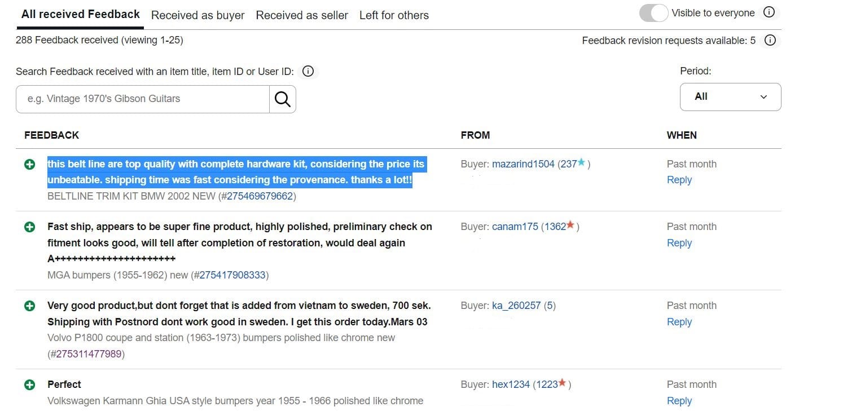Open buyer canam175's profile link
This screenshot has width=843, height=411.
pyautogui.click(x=515, y=227)
